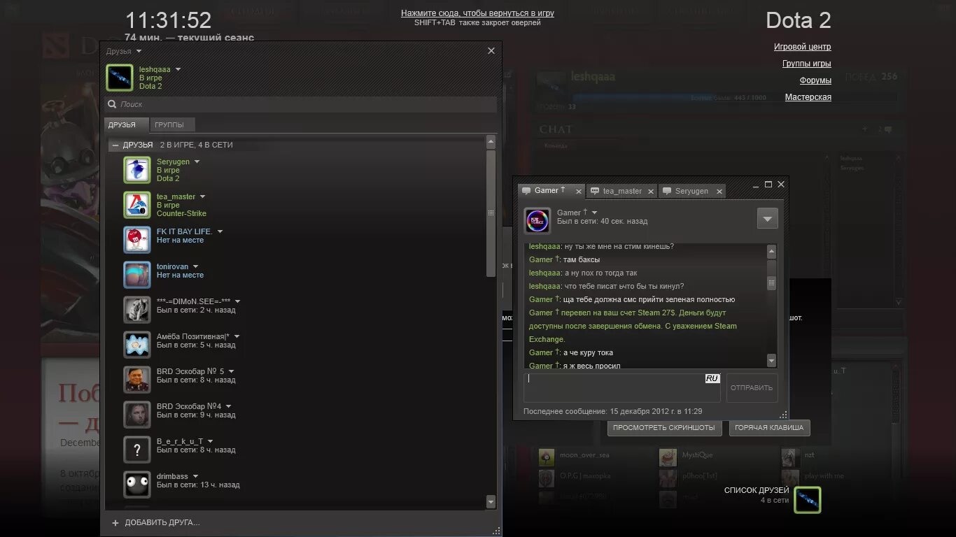Screen dimensions: 956x537
Task: Click the RU language indicator in chat
Action: click(712, 378)
